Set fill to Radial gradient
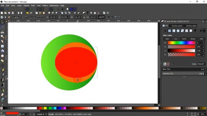Viewport: 207px width, 116px height. pyautogui.click(x=178, y=31)
